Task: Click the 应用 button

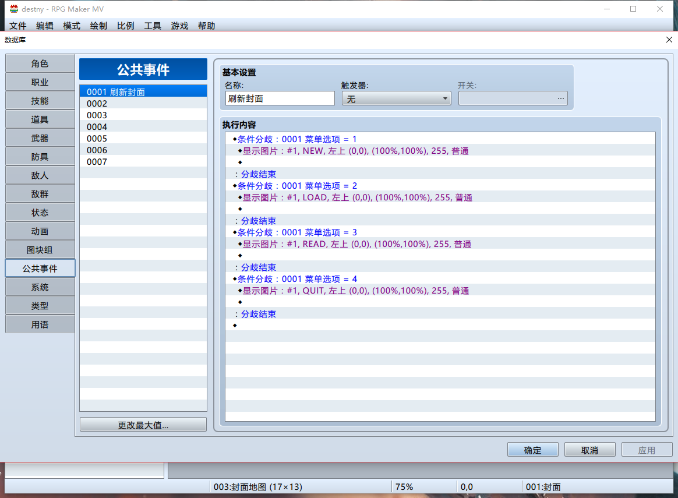Action: point(647,450)
